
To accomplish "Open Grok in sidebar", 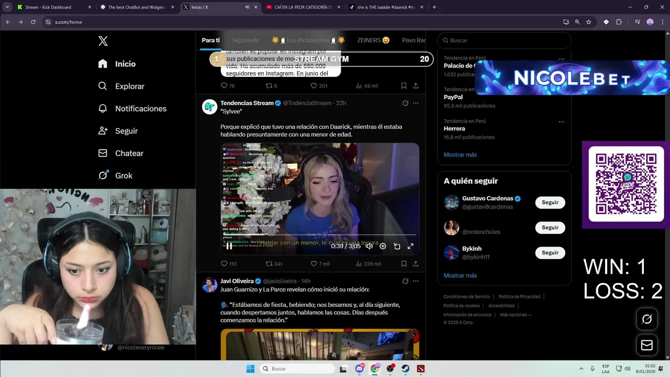I will pyautogui.click(x=115, y=175).
